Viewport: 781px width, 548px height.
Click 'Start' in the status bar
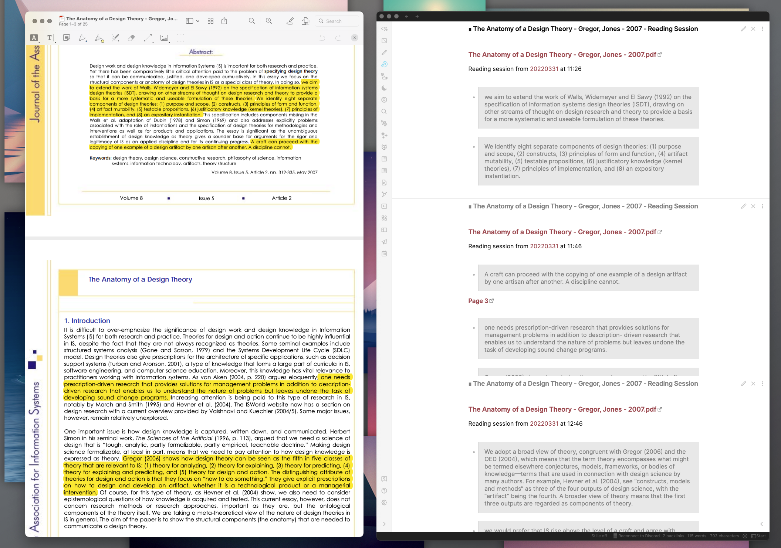coord(758,536)
